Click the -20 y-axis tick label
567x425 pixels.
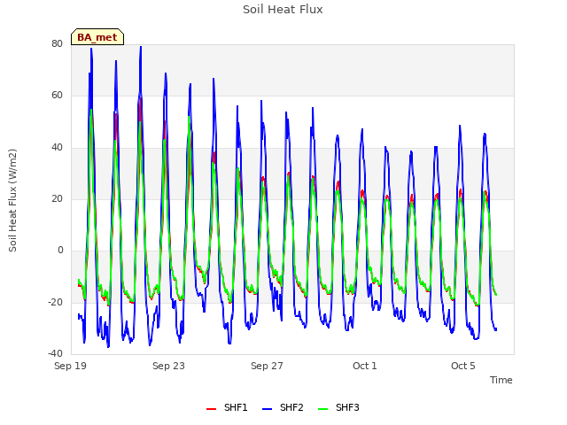(55, 302)
